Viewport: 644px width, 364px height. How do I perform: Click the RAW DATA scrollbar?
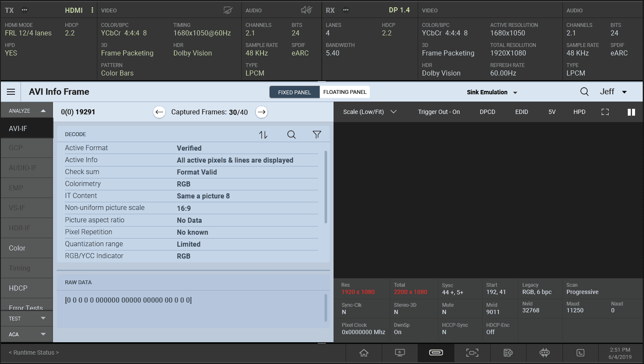326,307
